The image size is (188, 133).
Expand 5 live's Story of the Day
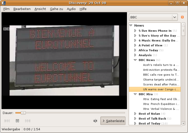[x=135, y=36]
